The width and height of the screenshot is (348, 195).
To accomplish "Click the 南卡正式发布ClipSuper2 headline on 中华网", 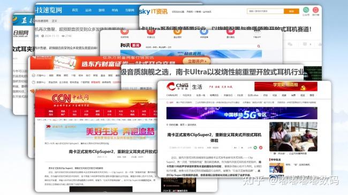I will coord(214,137).
